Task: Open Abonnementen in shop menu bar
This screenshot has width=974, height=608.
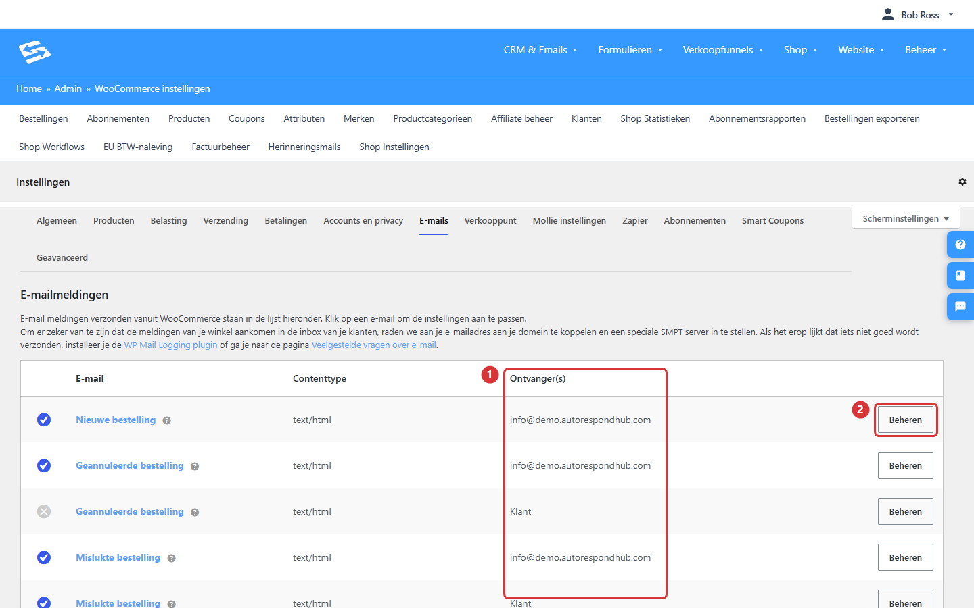Action: [118, 119]
